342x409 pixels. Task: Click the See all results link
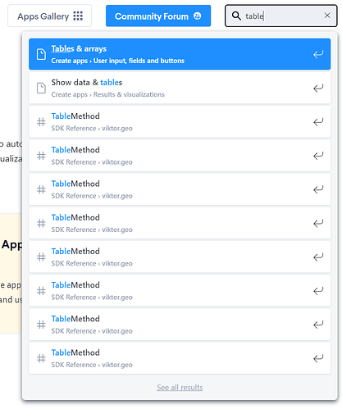point(180,387)
